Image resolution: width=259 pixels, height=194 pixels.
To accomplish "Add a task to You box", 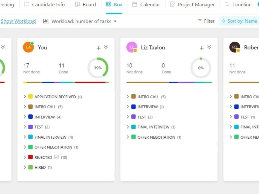I will pyautogui.click(x=98, y=48).
